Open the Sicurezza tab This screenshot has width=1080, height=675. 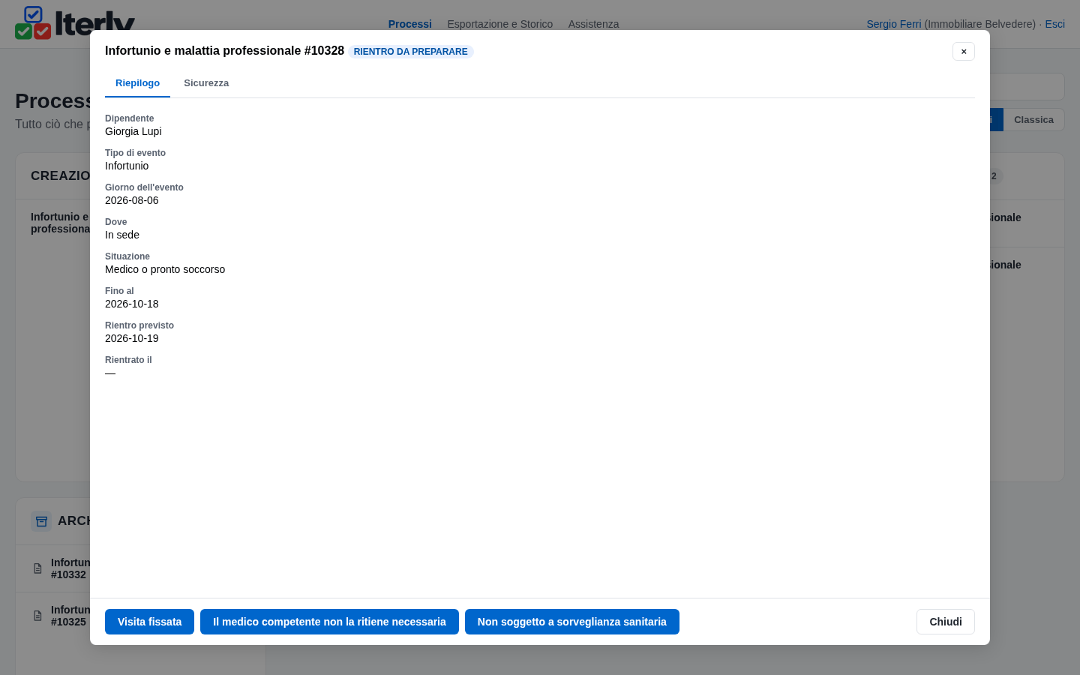(x=206, y=83)
